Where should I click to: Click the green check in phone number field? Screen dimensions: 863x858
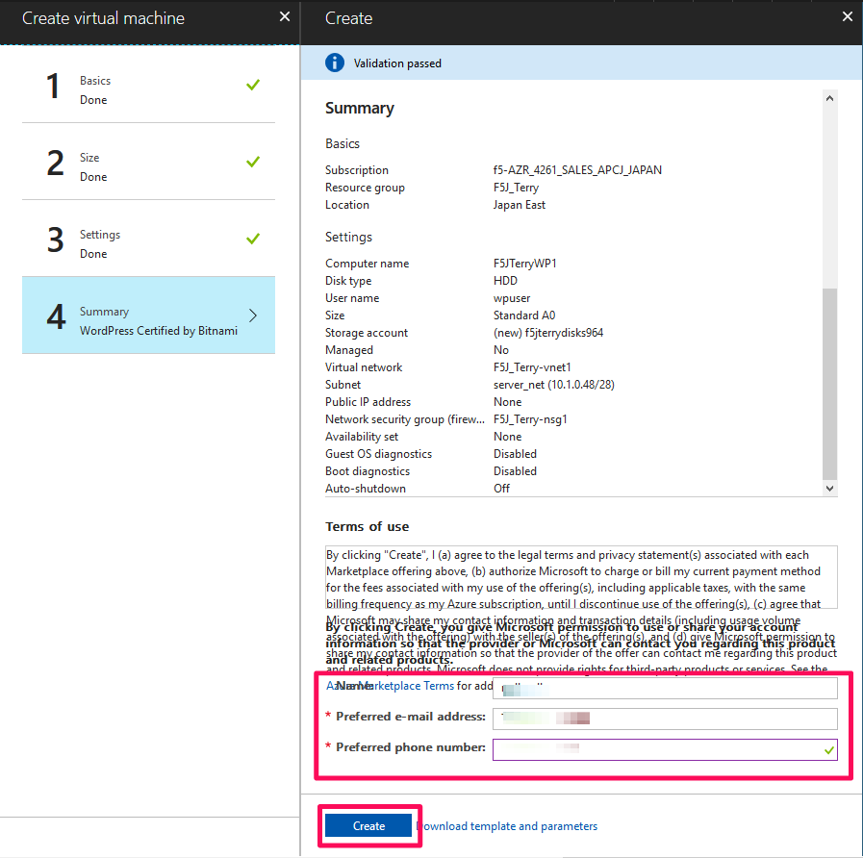829,750
